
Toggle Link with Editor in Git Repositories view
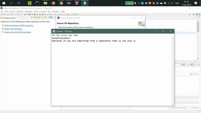click(45, 18)
